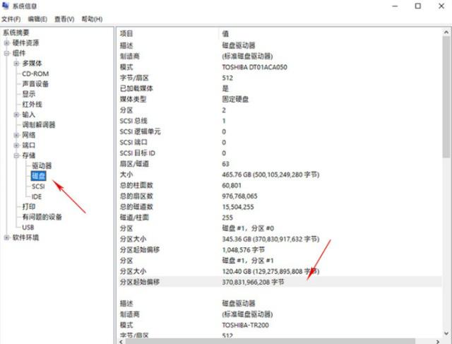
Task: Open the 编辑(E) menu
Action: point(37,19)
